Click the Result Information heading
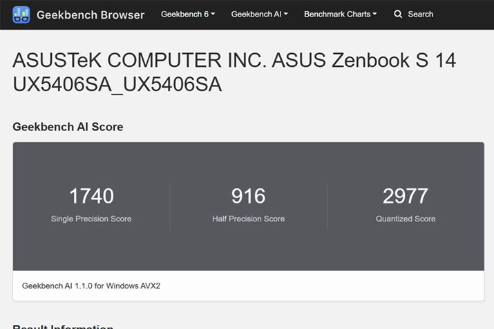494x329 pixels. pyautogui.click(x=63, y=326)
